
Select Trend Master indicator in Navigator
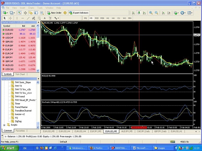21,107
